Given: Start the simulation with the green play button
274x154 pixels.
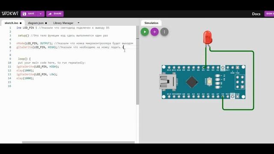Looking at the screenshot, I should click(145, 32).
